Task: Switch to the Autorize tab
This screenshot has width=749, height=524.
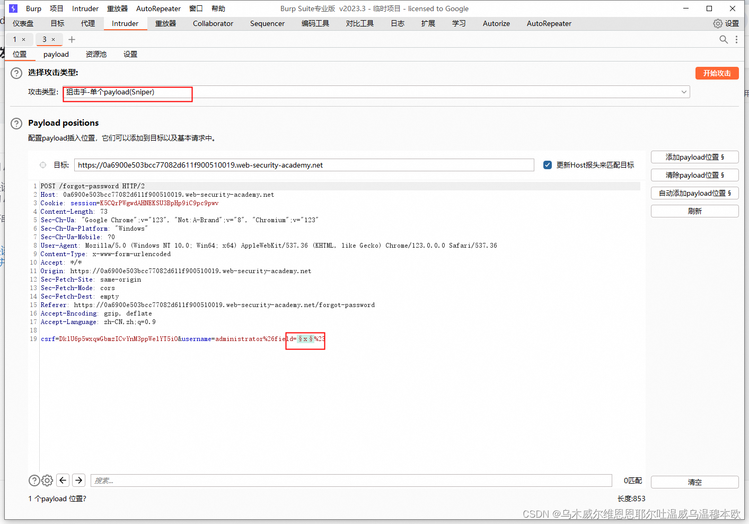Action: 497,23
